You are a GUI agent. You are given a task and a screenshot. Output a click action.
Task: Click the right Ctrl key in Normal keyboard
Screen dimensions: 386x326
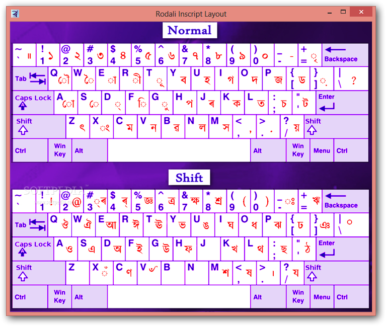[x=351, y=150]
